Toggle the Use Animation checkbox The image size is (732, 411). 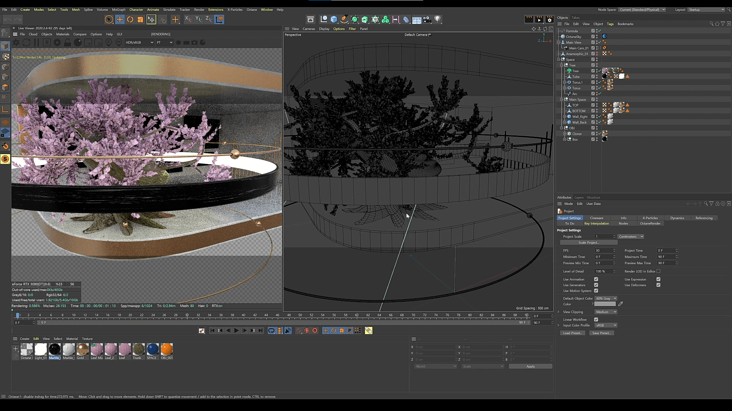(x=596, y=279)
